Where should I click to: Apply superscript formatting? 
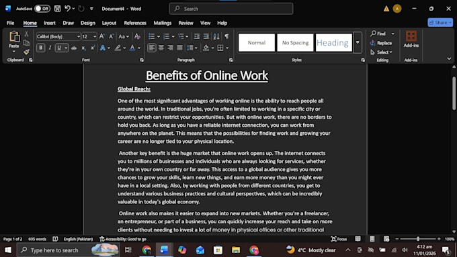[x=92, y=48]
